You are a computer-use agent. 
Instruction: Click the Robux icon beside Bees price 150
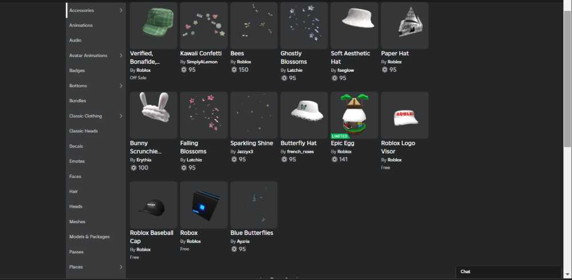pos(234,70)
